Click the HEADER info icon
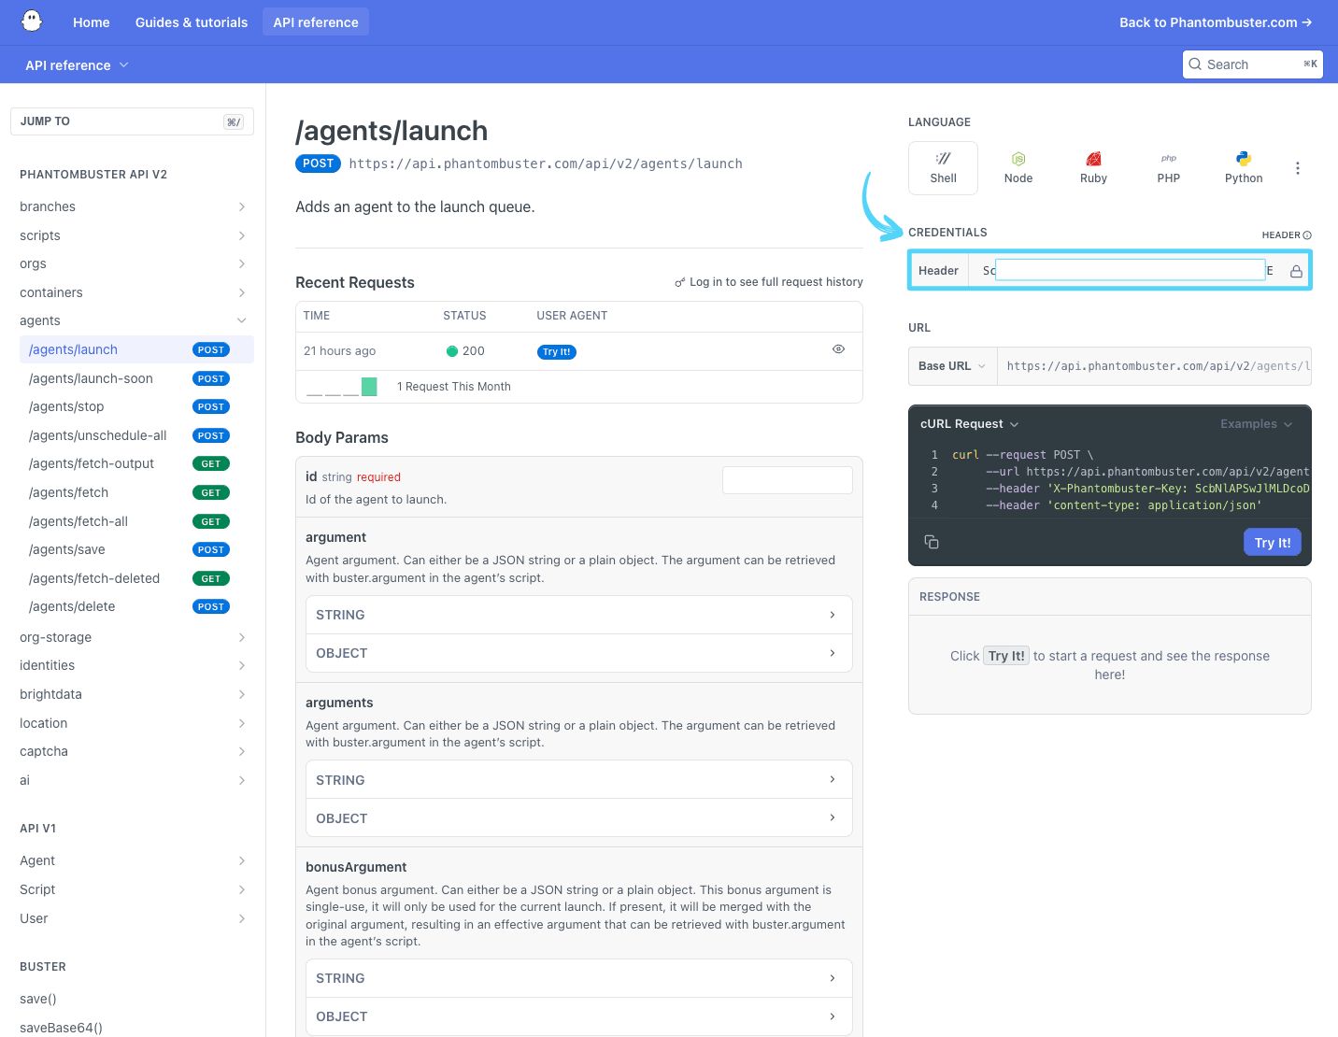The height and width of the screenshot is (1037, 1338). pos(1307,235)
